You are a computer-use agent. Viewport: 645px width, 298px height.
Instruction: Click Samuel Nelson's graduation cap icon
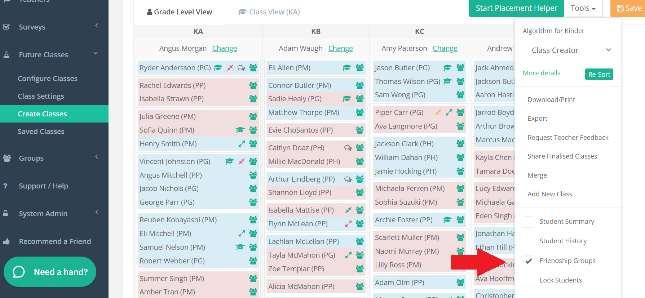point(240,247)
